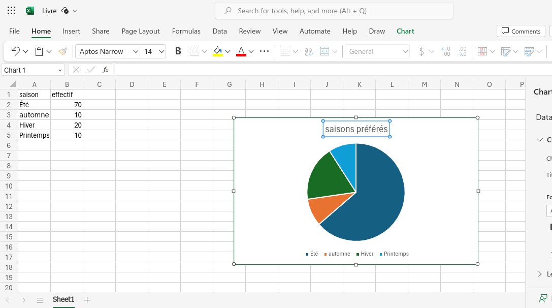Switch to the Chart ribbon tab

[405, 31]
